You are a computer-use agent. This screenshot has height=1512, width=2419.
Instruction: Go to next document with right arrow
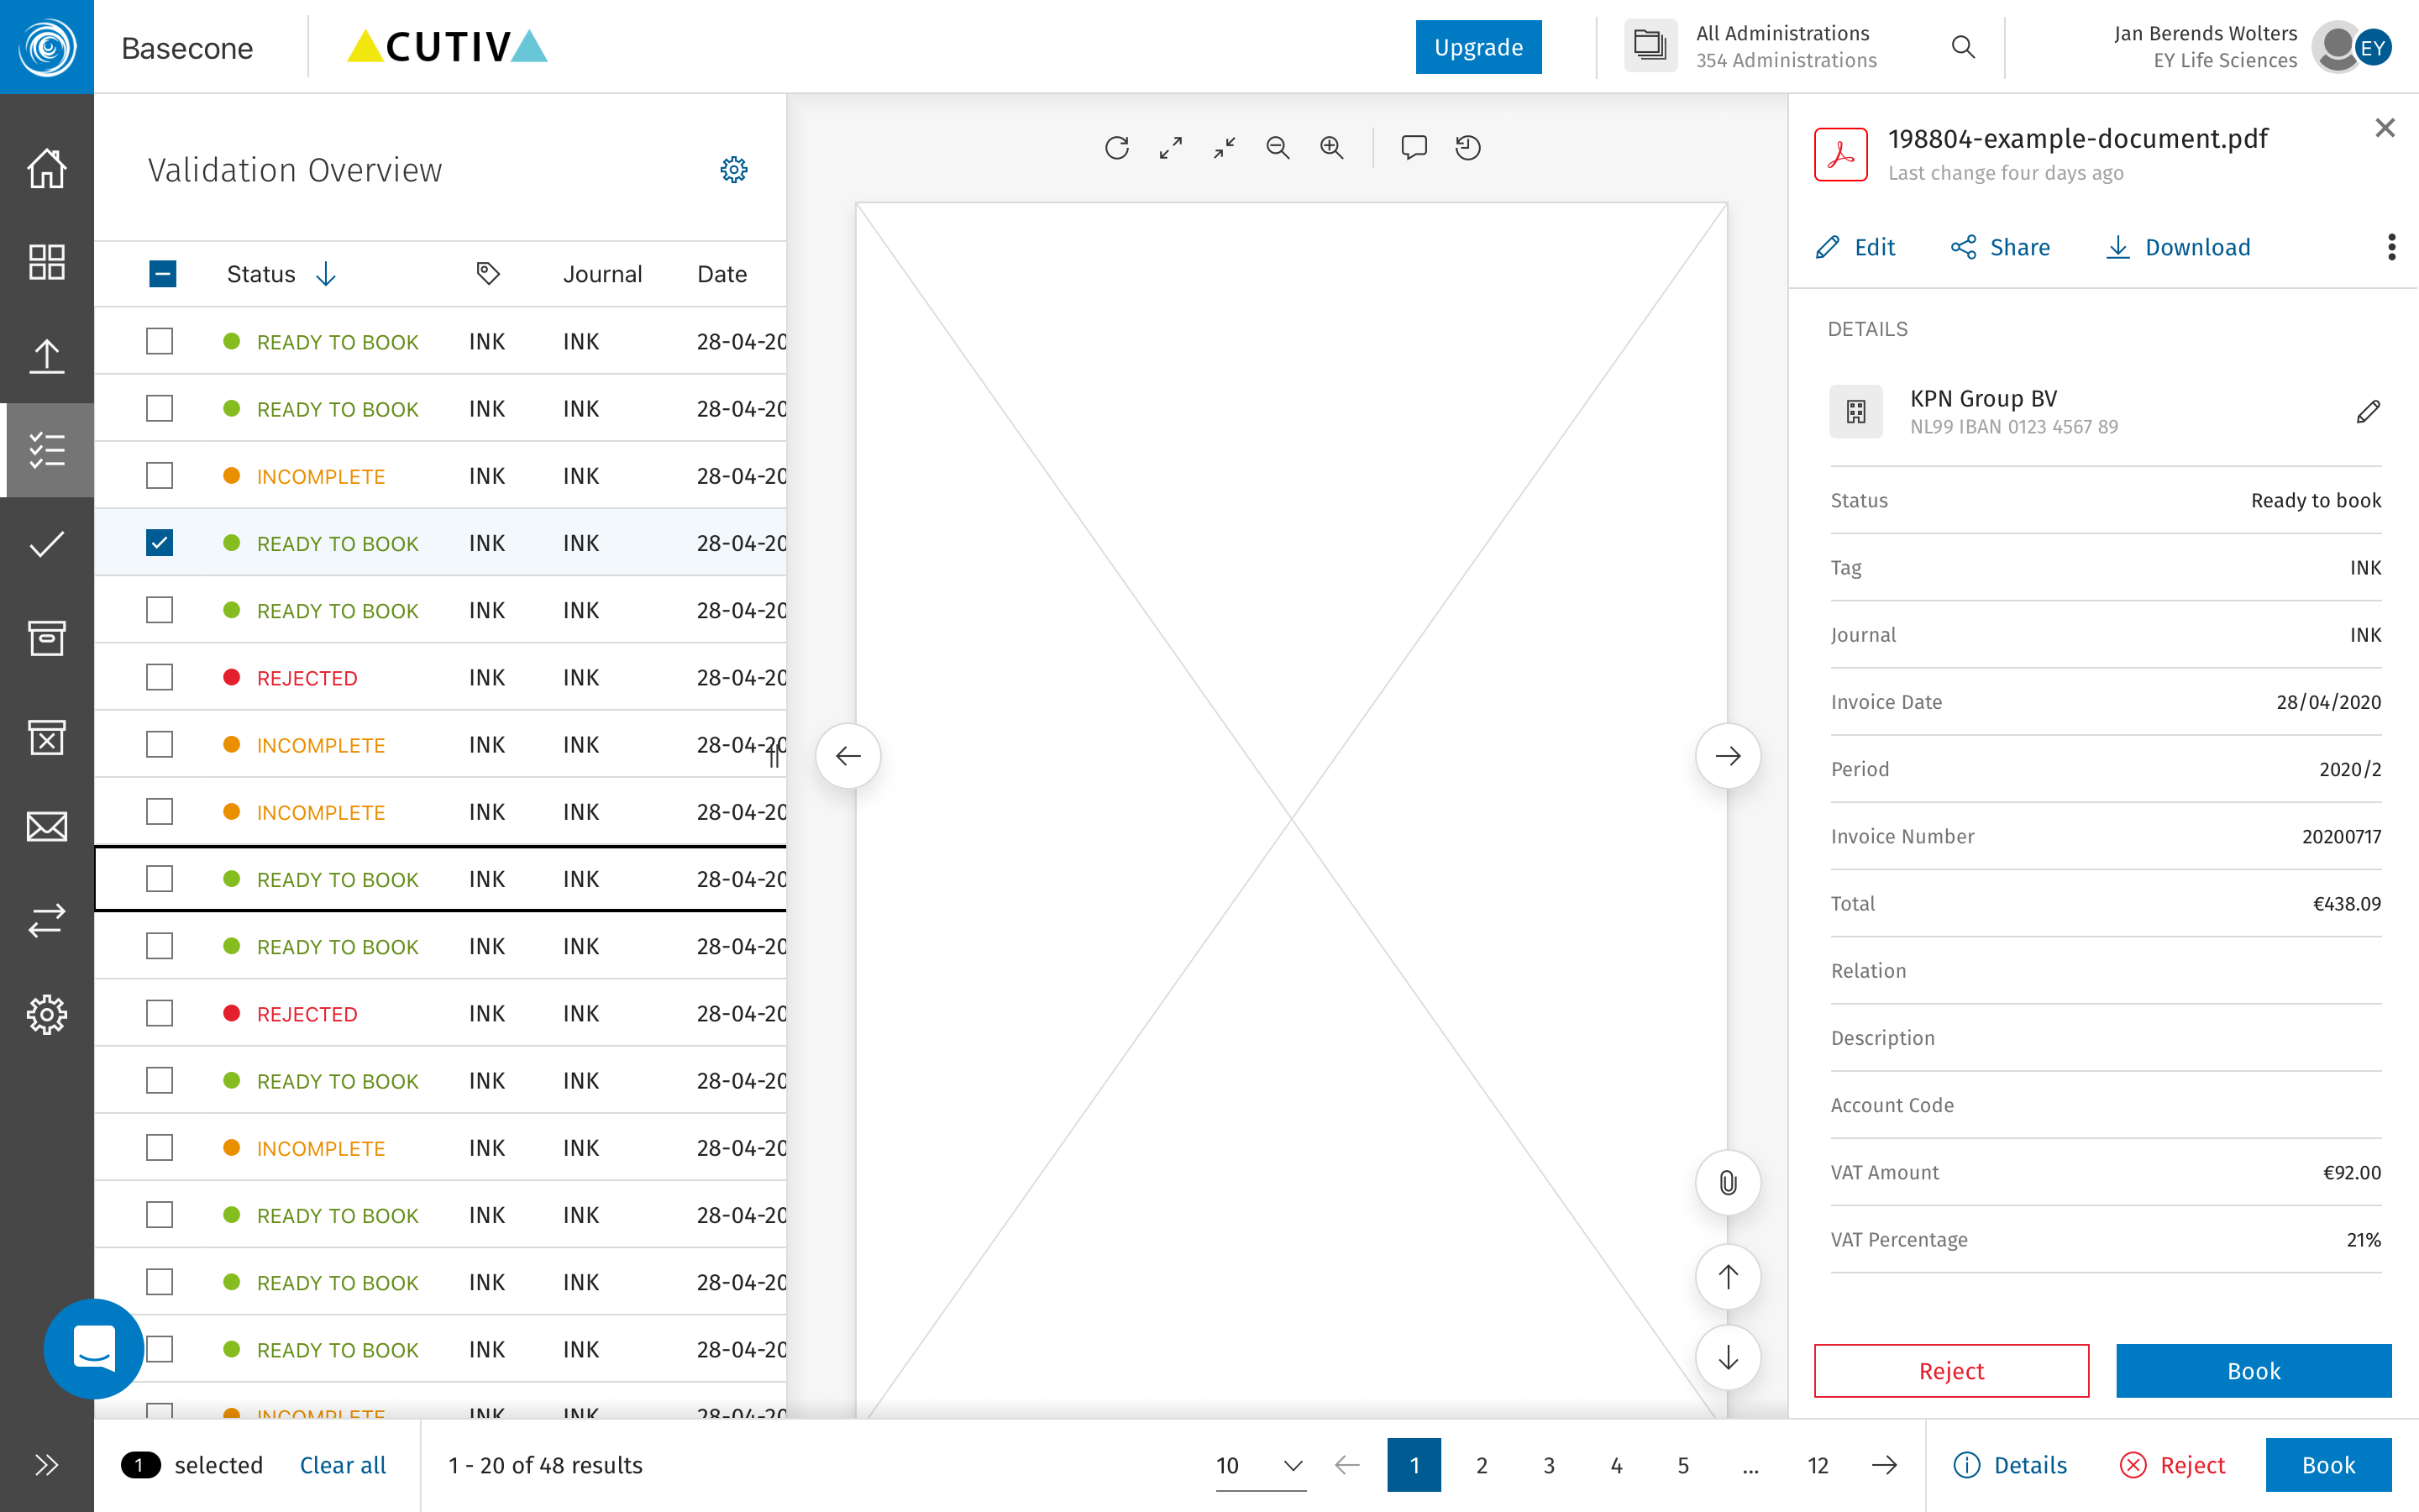coord(1727,756)
